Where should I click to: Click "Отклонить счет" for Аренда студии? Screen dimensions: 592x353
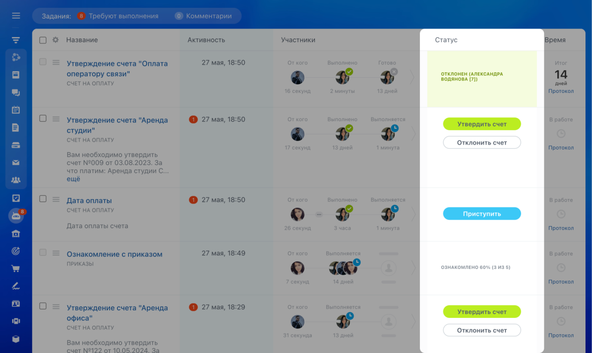[482, 142]
